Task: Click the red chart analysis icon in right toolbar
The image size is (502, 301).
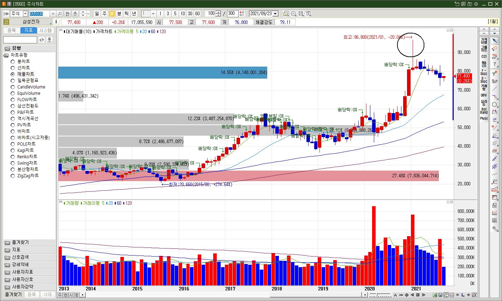Action: tap(495, 213)
